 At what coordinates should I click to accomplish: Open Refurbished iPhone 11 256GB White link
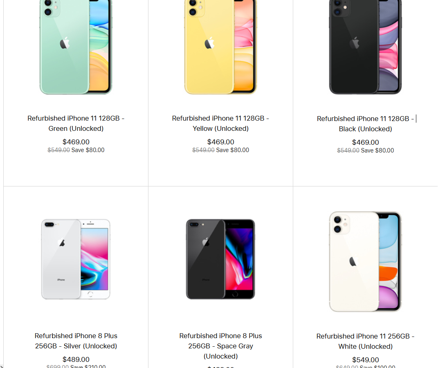click(x=365, y=341)
